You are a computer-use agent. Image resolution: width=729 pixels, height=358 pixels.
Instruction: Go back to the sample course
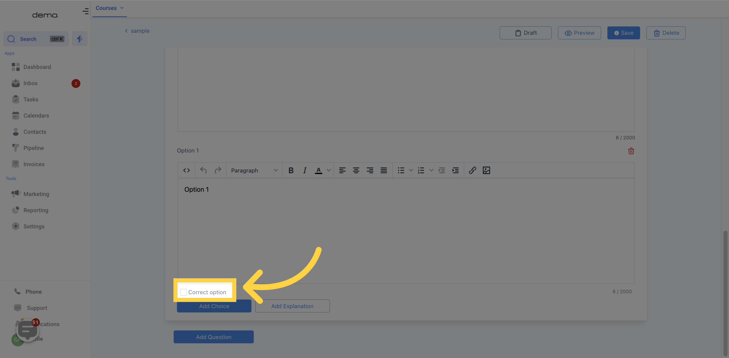(x=137, y=31)
